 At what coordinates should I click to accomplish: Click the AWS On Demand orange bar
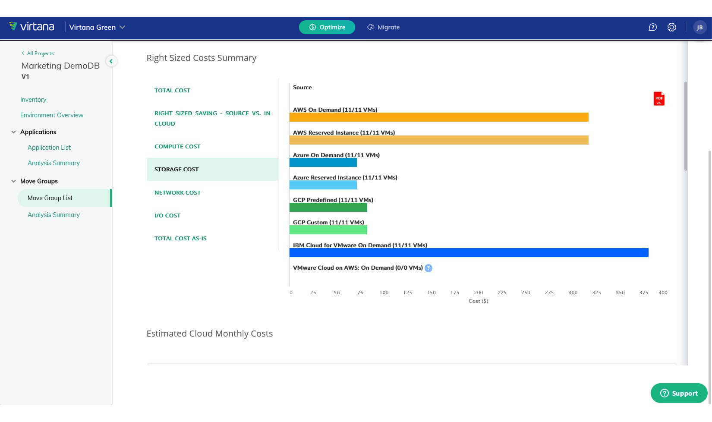point(439,117)
